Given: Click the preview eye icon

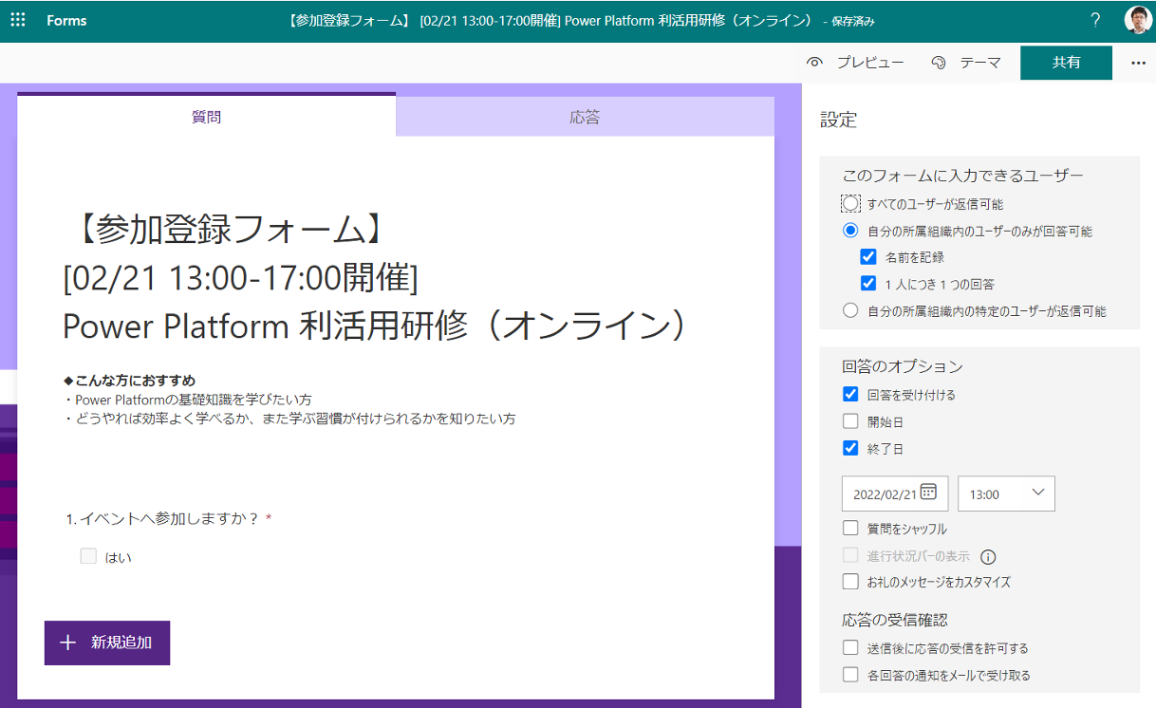Looking at the screenshot, I should [813, 63].
